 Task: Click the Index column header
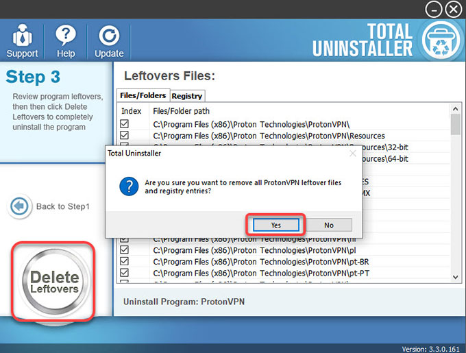[x=131, y=111]
